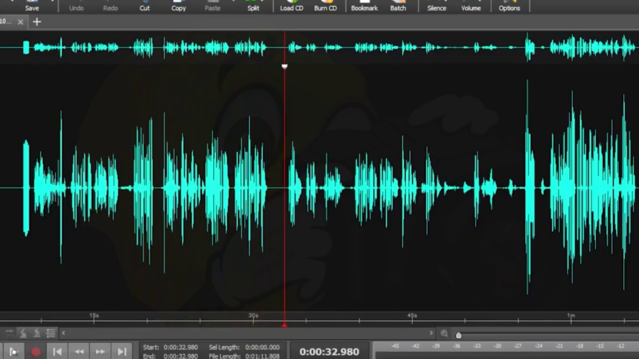Click the Undo toolbar button

(x=76, y=6)
